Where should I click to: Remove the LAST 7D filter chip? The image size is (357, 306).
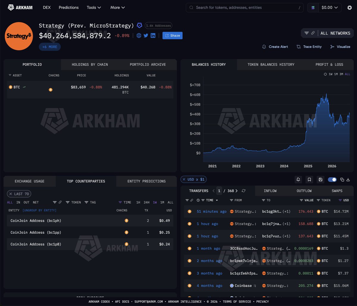pyautogui.click(x=11, y=194)
